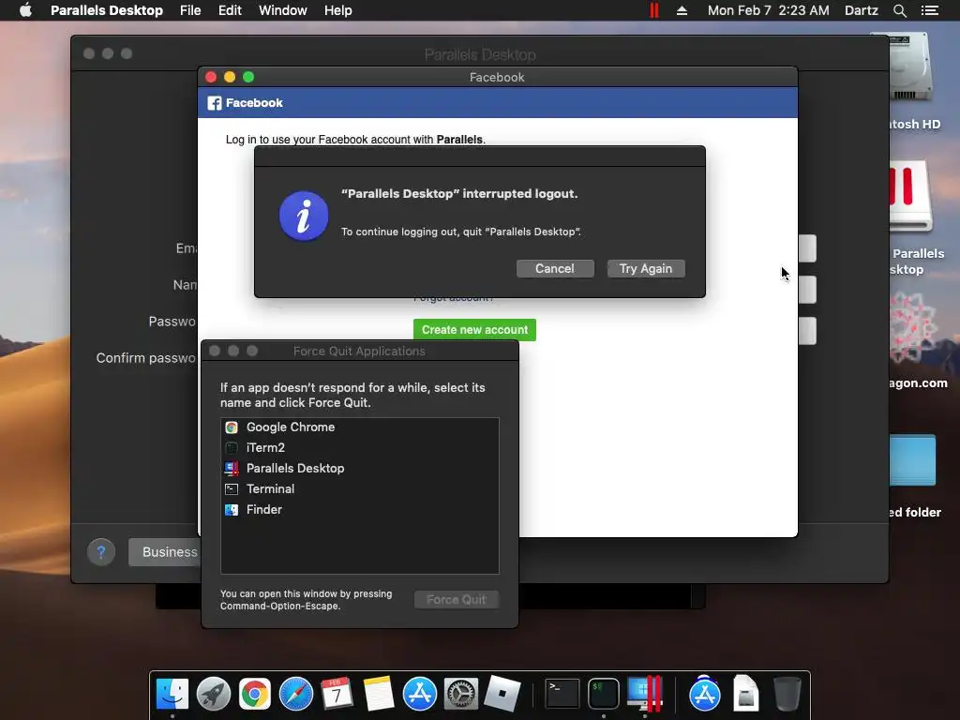Open App Store downloads stack near Trash
The image size is (960, 720).
[705, 694]
